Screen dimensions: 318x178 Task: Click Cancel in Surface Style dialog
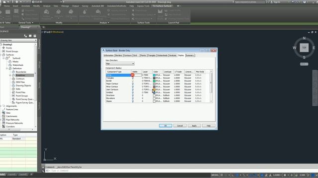(180, 126)
